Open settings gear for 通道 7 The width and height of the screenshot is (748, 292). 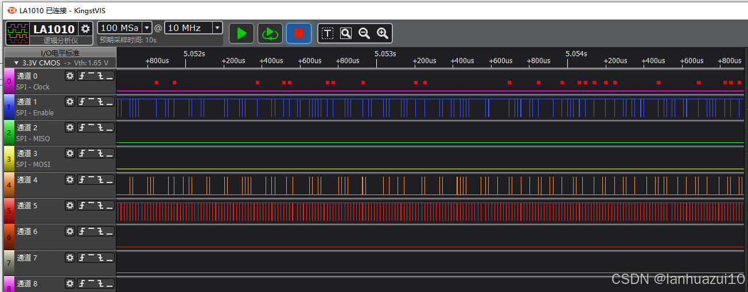point(70,258)
